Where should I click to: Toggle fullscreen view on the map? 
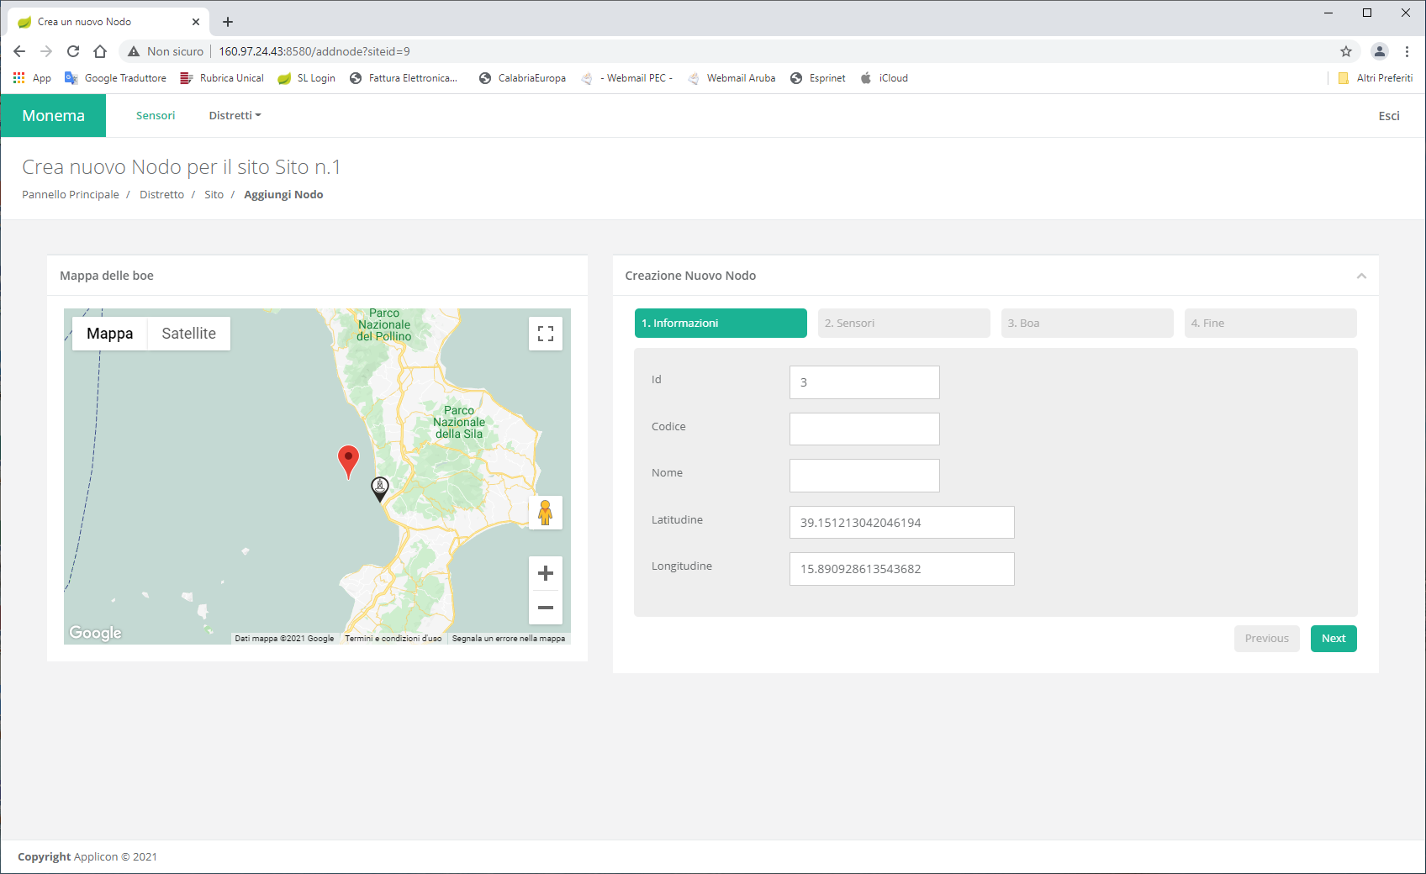(x=545, y=334)
